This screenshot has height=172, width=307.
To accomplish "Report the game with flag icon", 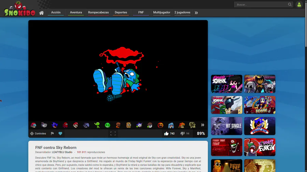I will [x=52, y=134].
